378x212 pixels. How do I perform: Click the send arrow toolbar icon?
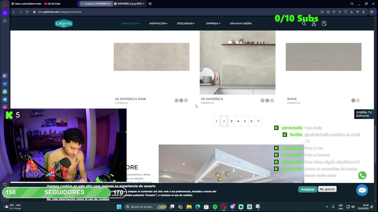click(x=340, y=12)
